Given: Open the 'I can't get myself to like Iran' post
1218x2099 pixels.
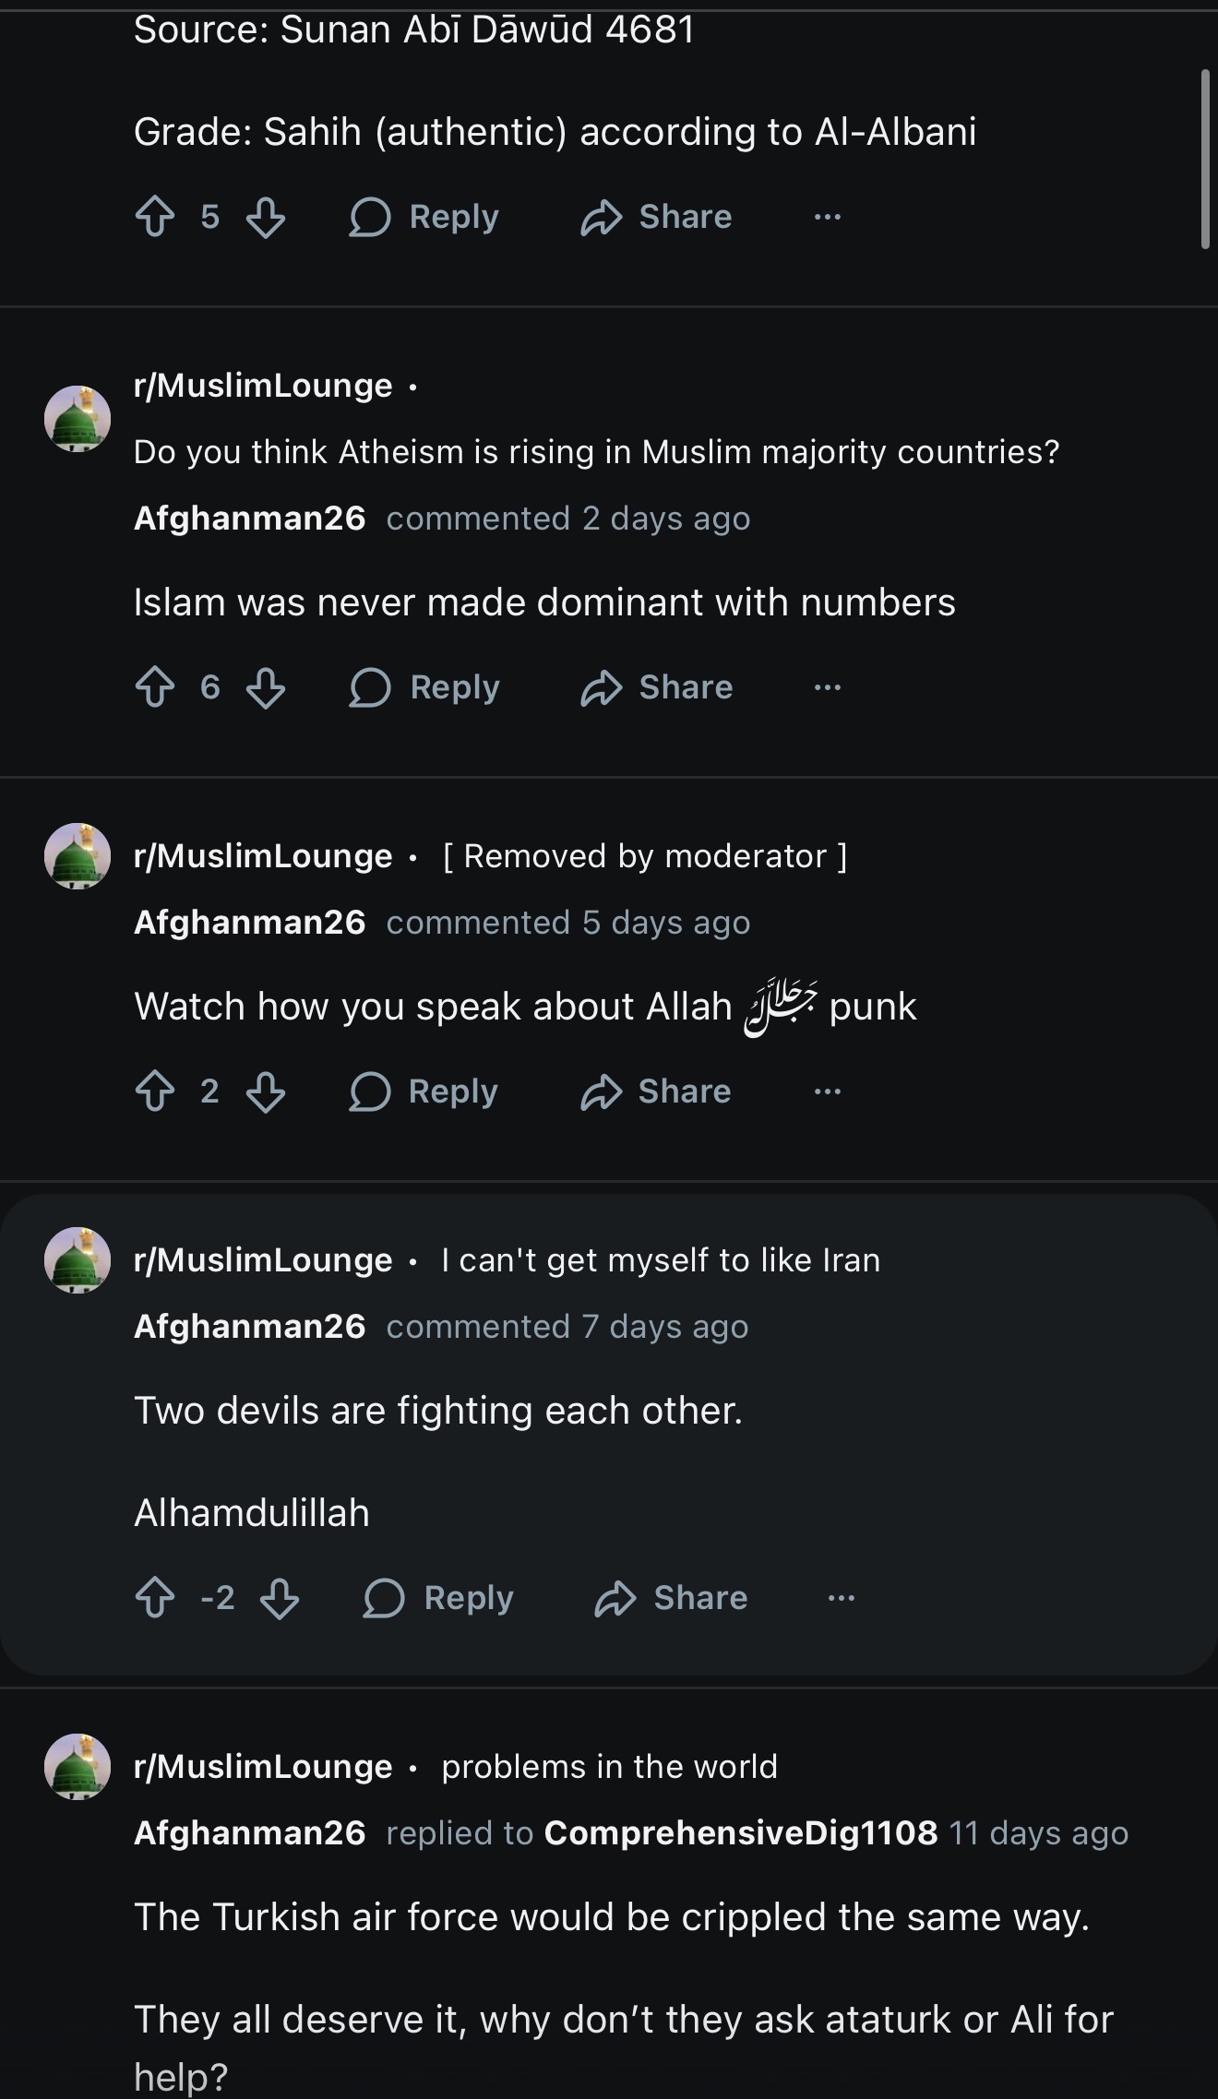Looking at the screenshot, I should (x=661, y=1260).
